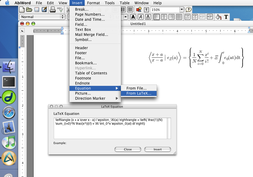Click the Cut scissors icon
The image size is (253, 177).
68,10
